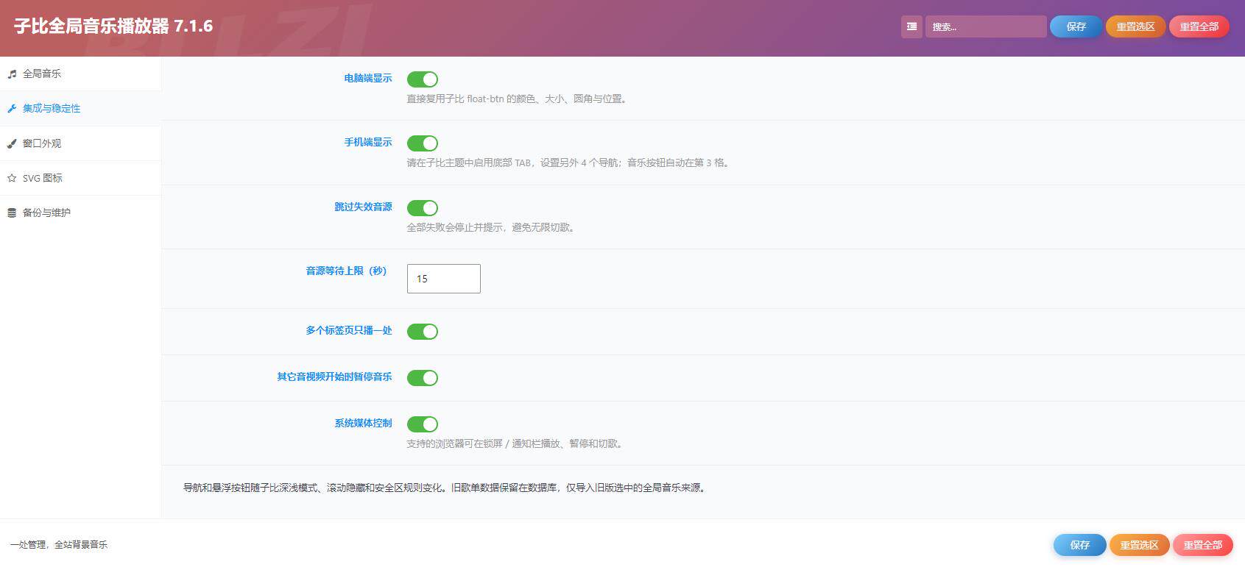
Task: Click description about 底部 TAB 导航
Action: tap(568, 163)
